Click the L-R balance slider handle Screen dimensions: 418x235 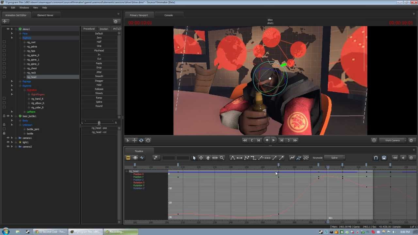(x=99, y=123)
